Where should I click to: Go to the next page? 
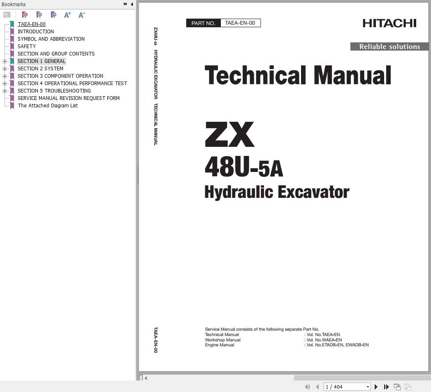(x=376, y=387)
